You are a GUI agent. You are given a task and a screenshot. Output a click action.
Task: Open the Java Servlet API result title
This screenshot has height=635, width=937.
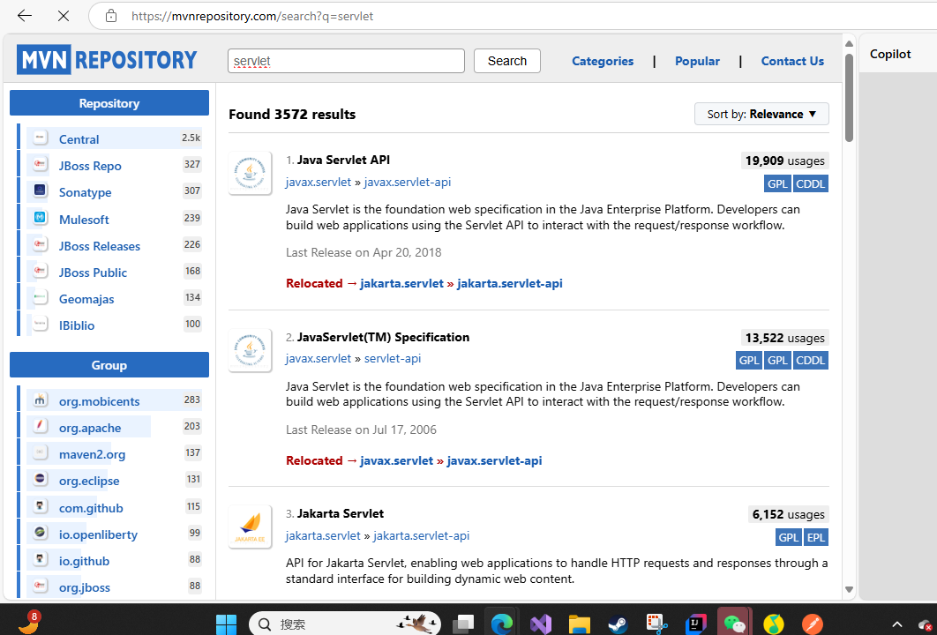[x=343, y=160]
